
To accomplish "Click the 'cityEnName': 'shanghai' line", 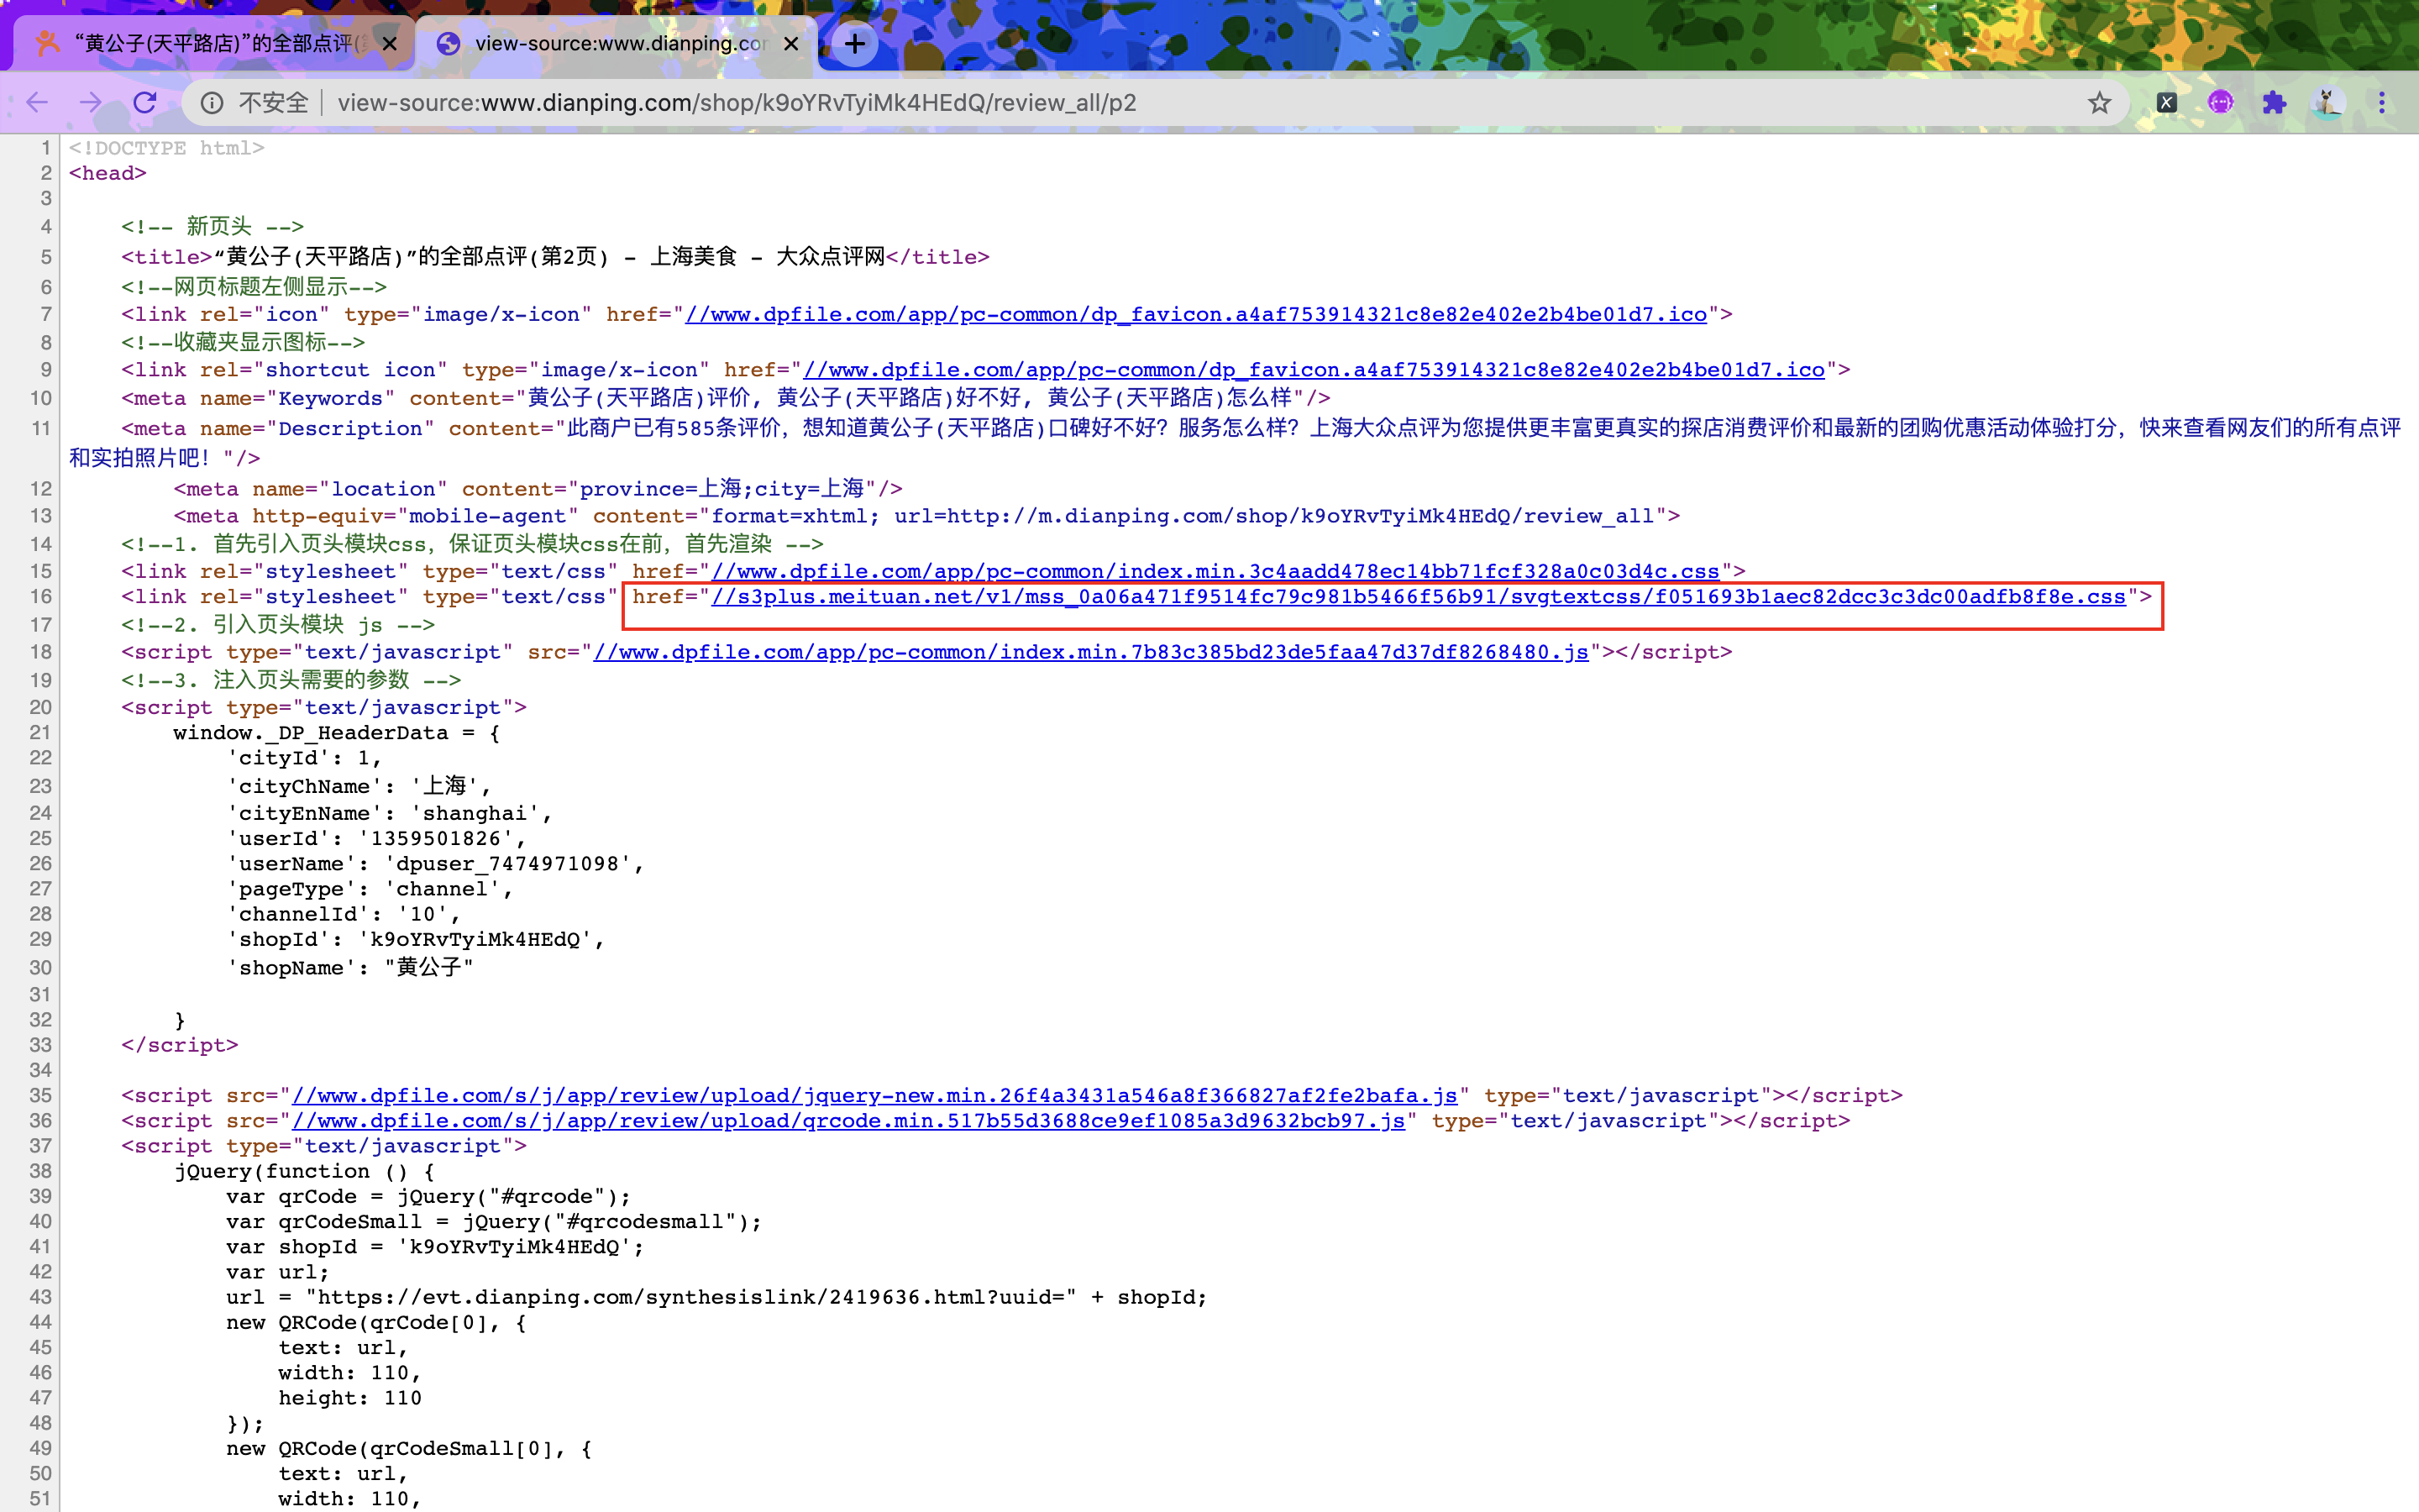I will pos(390,813).
